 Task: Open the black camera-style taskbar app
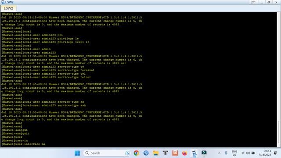pyautogui.click(x=165, y=153)
